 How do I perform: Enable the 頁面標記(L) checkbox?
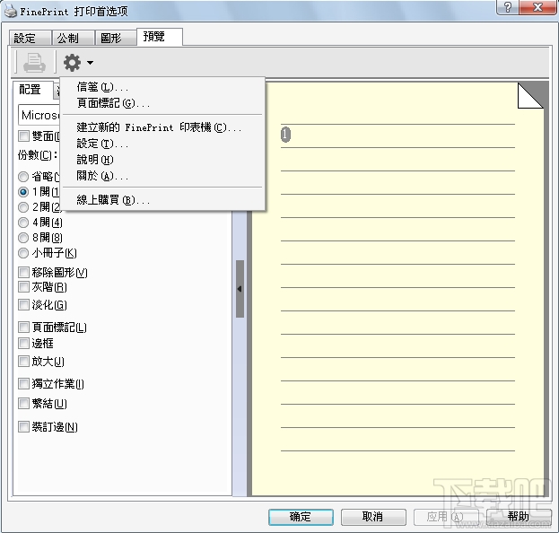click(23, 327)
